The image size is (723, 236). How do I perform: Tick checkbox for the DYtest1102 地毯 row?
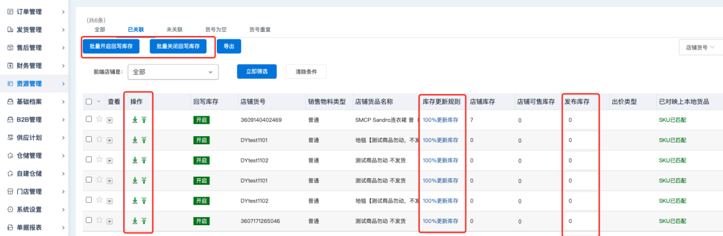tap(88, 200)
